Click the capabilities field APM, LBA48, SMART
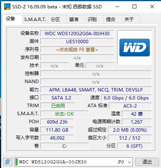Viewport: 161px width, 168px height. click(x=96, y=90)
